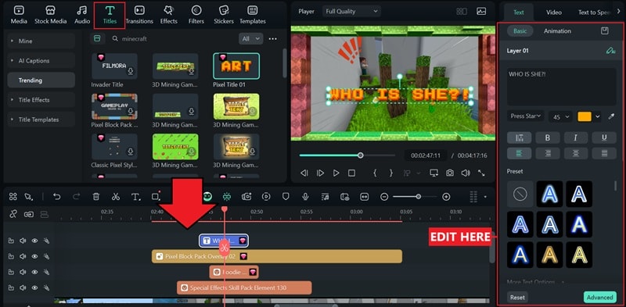
Task: Select the Pixel Title 01 thumbnail
Action: tap(236, 66)
